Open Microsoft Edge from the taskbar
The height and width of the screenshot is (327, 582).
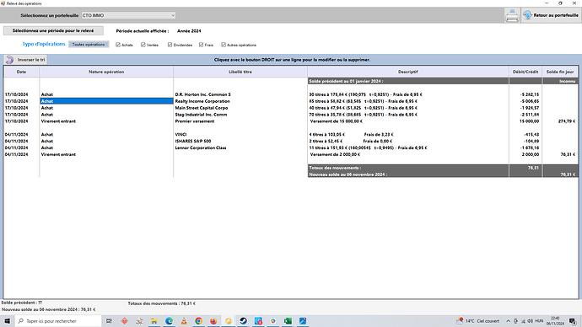click(169, 321)
